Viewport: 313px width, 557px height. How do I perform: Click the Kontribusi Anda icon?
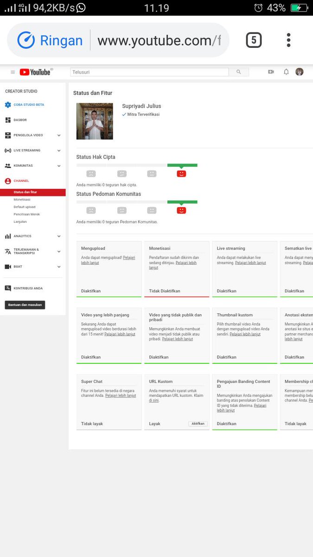coord(8,288)
